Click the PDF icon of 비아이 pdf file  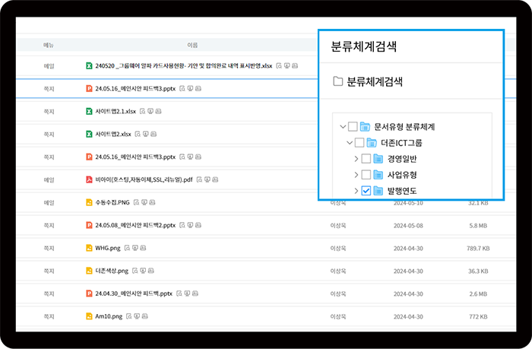pyautogui.click(x=89, y=179)
